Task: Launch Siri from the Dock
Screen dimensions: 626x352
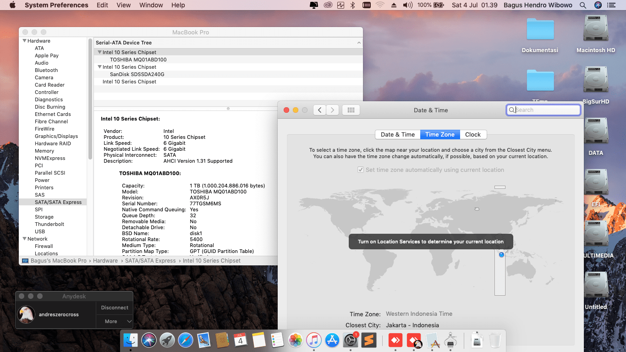Action: [x=149, y=340]
